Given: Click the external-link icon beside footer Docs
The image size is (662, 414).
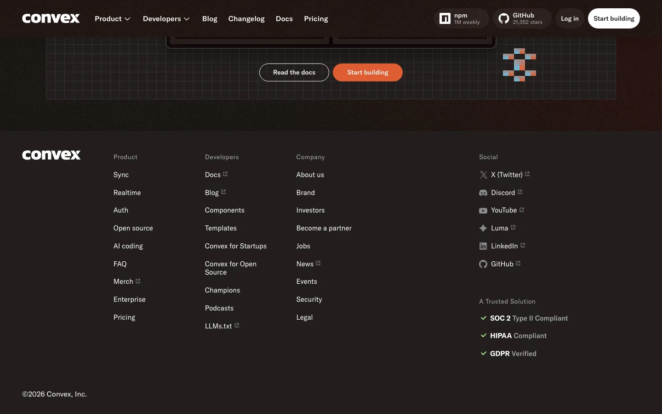Looking at the screenshot, I should (x=225, y=174).
